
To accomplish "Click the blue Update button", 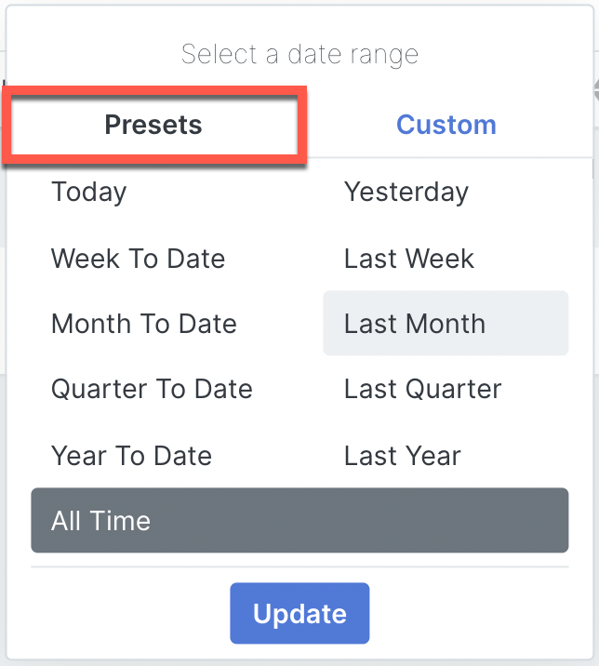I will [x=299, y=614].
